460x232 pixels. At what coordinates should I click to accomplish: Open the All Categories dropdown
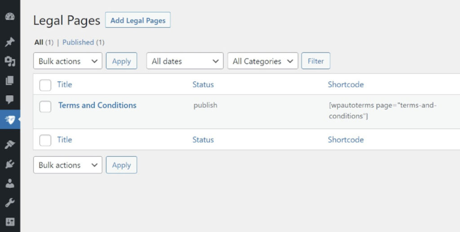click(x=262, y=61)
